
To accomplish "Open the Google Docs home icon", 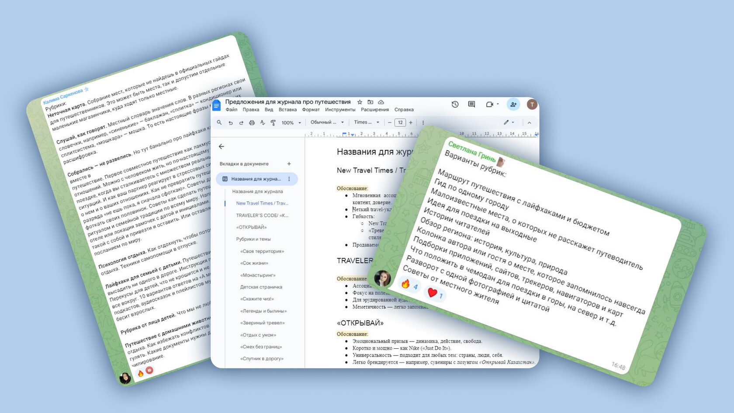I will coord(217,105).
